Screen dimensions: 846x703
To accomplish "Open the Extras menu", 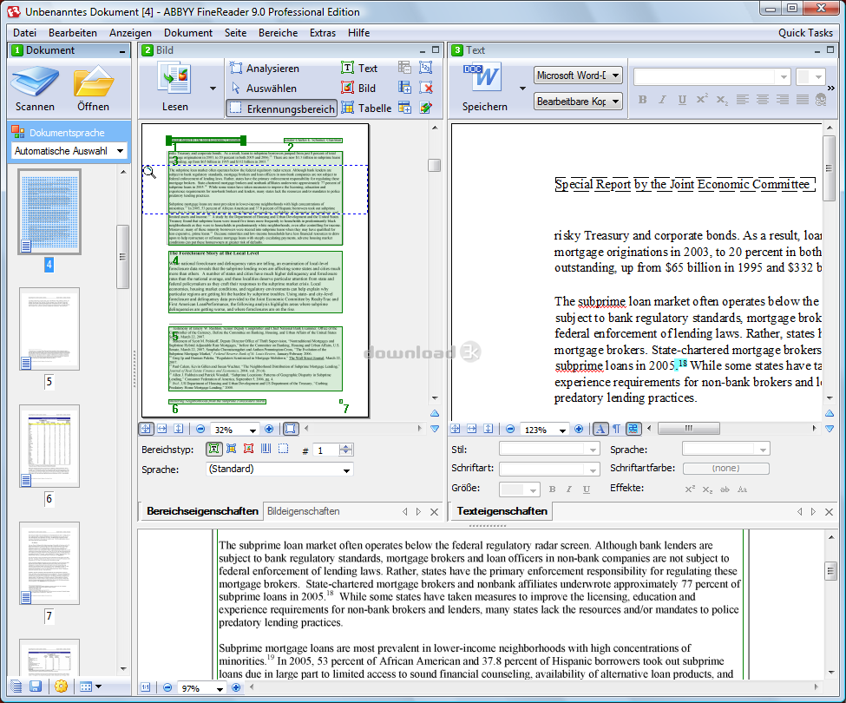I will click(x=322, y=33).
